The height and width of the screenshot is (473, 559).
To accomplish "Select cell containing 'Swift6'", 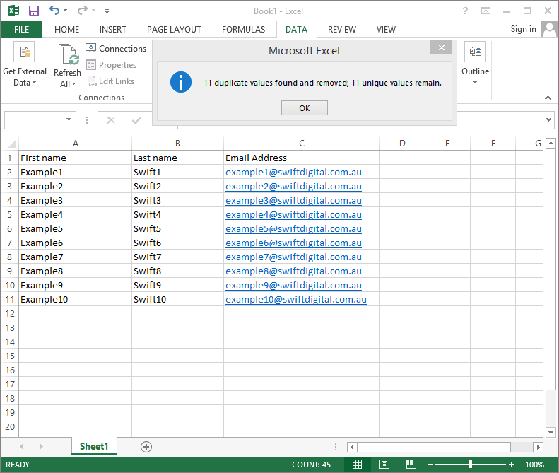I will pyautogui.click(x=177, y=243).
